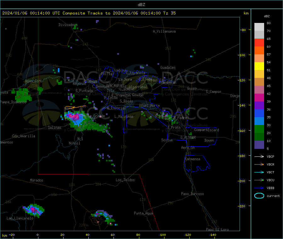Pick the 51 dBZ amber swatch
Image resolution: width=283 pixels, height=239 pixels.
pyautogui.click(x=259, y=74)
